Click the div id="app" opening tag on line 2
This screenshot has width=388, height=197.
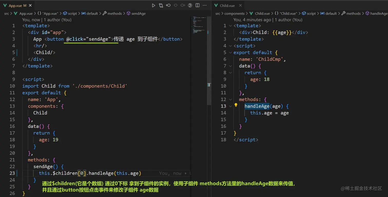coord(47,32)
